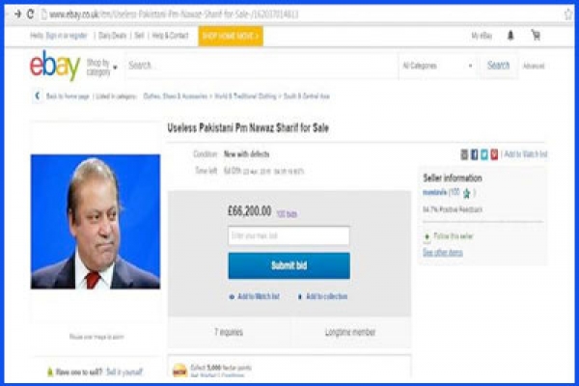579x386 pixels.
Task: Click the blue Search button
Action: coord(498,66)
